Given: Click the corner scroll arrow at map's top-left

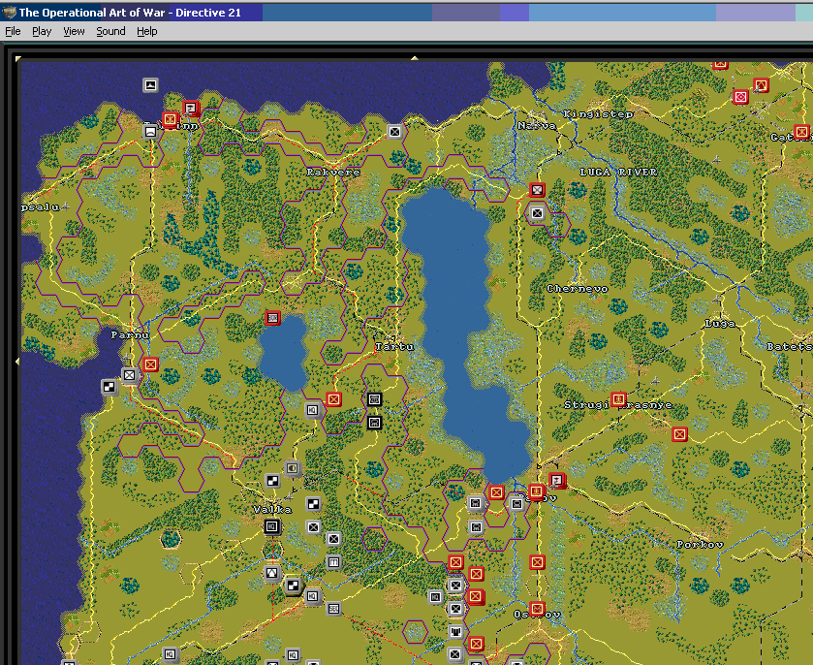Looking at the screenshot, I should click(x=18, y=58).
